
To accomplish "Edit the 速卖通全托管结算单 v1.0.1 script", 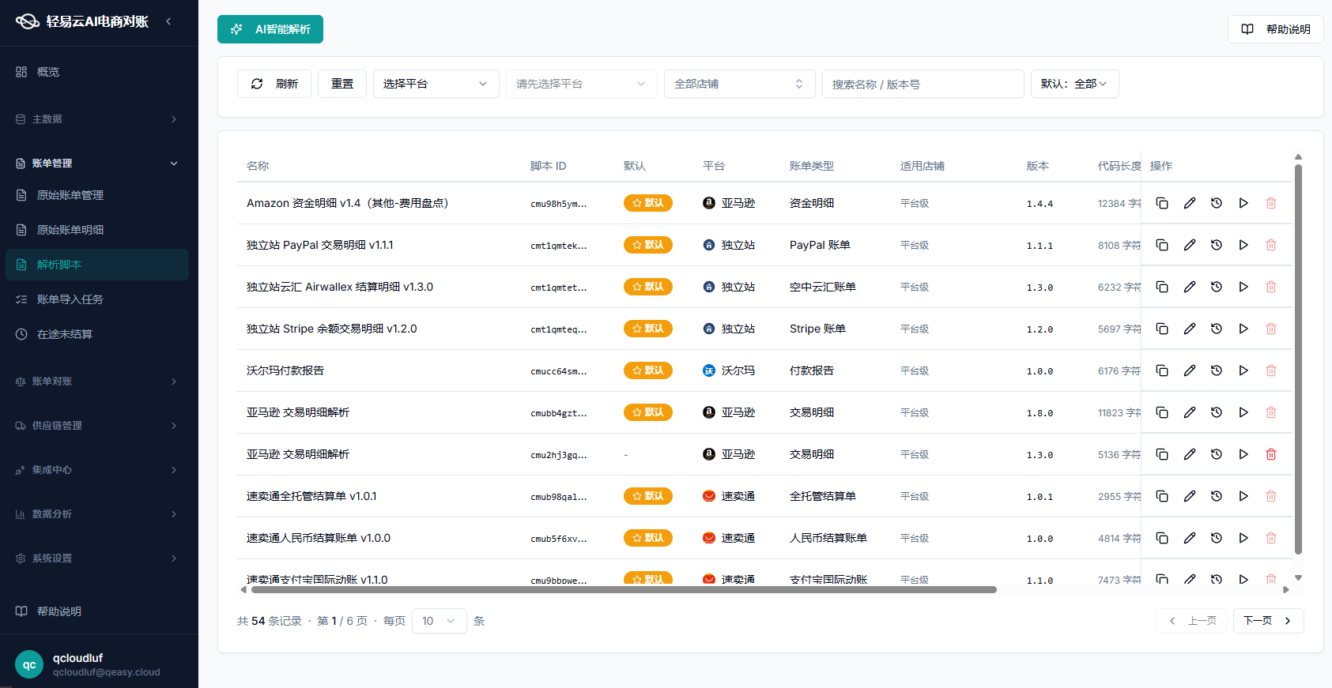I will coord(1189,496).
